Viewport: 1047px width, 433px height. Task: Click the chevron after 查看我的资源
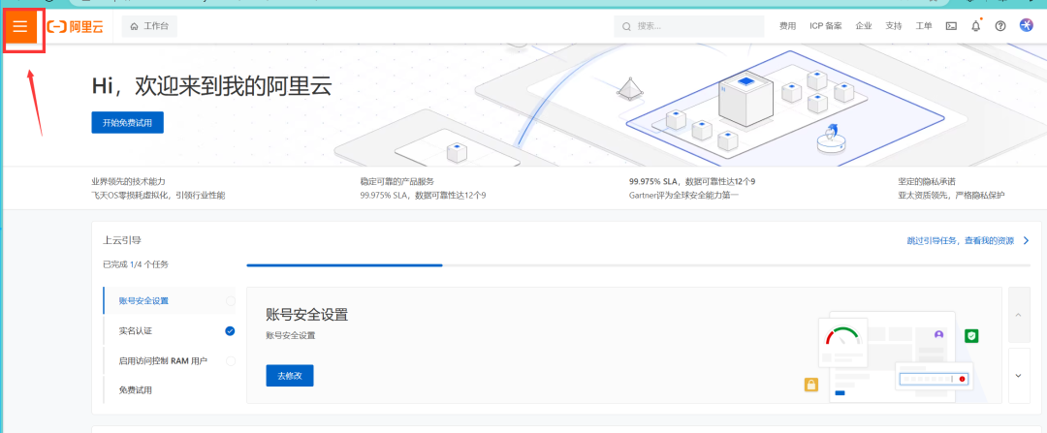point(1027,241)
